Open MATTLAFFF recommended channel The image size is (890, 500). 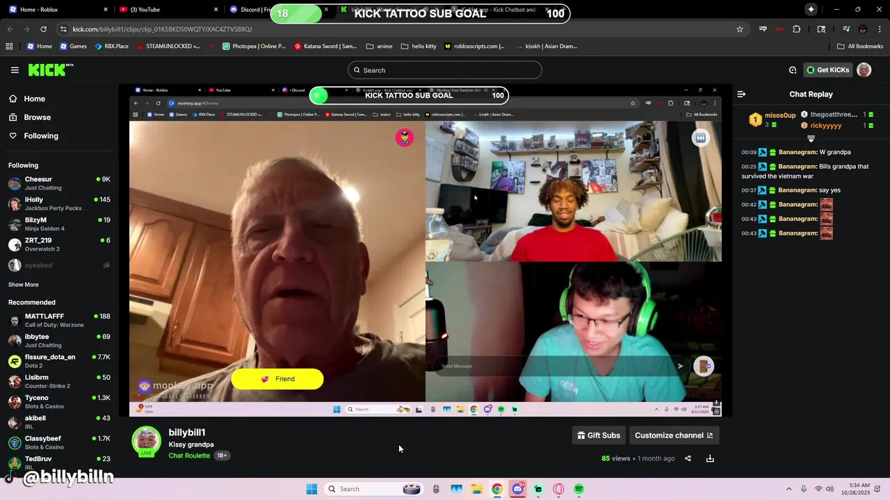click(x=59, y=320)
